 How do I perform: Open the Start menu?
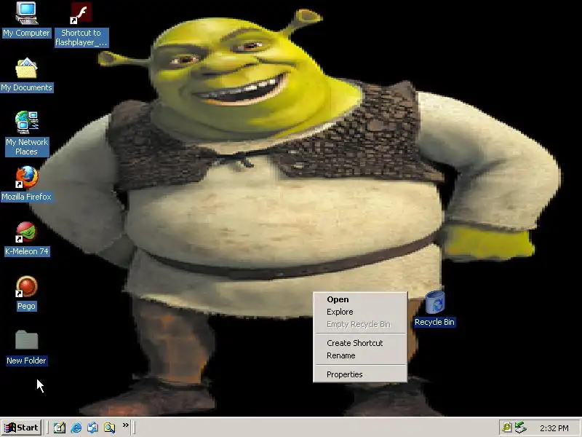(x=21, y=428)
